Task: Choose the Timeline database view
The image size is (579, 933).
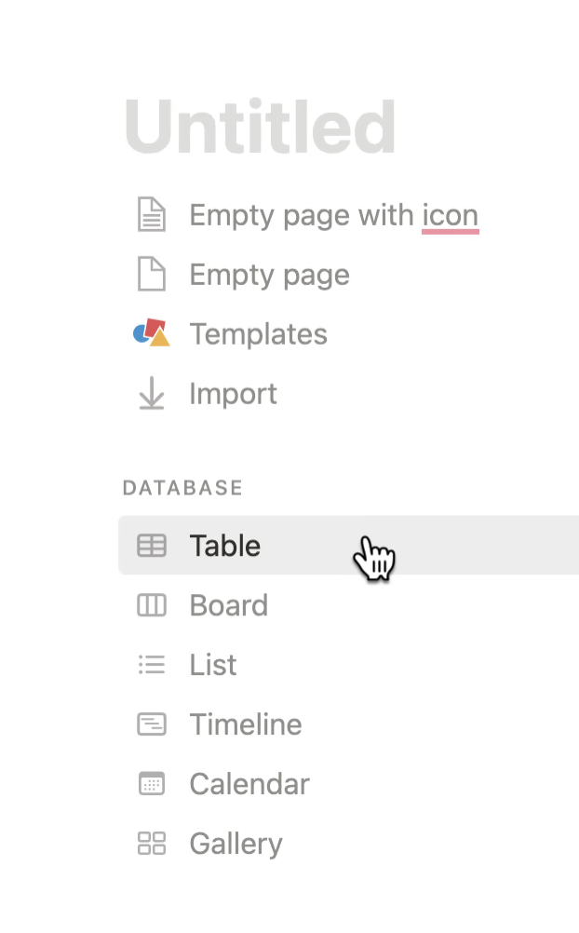Action: point(246,724)
